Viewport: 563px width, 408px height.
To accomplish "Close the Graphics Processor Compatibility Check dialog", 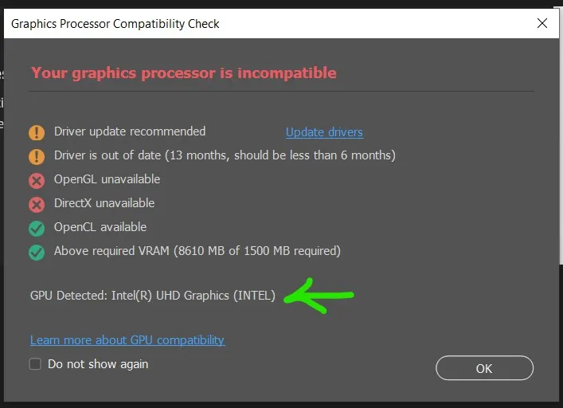I will point(542,24).
